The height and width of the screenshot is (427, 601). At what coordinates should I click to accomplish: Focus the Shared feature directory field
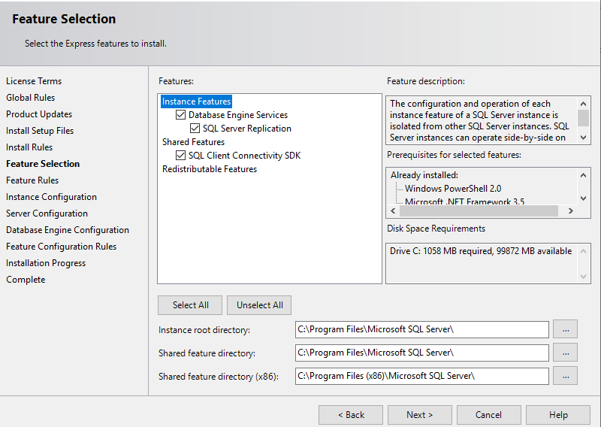click(422, 353)
